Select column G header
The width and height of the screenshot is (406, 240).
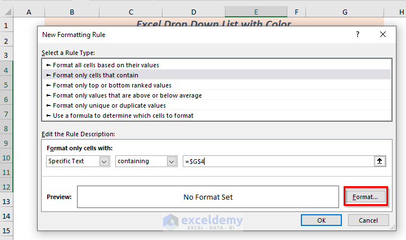coord(344,12)
